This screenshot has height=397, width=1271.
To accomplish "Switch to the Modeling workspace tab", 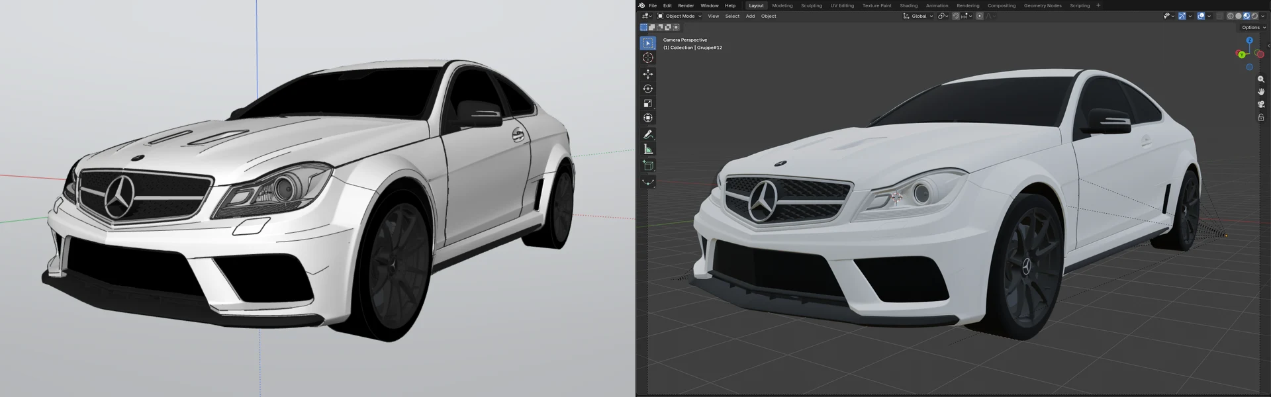I will pyautogui.click(x=782, y=5).
